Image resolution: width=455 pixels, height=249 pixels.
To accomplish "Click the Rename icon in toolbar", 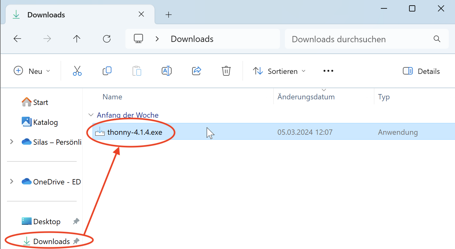I will 167,71.
